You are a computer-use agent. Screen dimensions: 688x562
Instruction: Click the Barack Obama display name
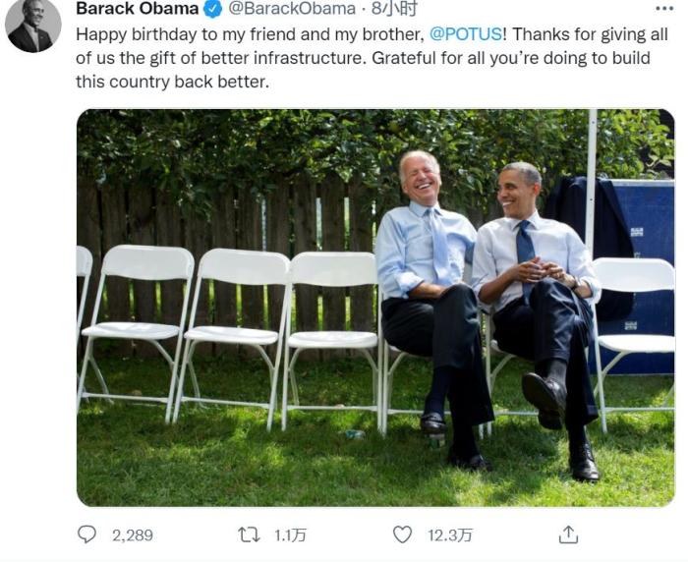pos(137,9)
